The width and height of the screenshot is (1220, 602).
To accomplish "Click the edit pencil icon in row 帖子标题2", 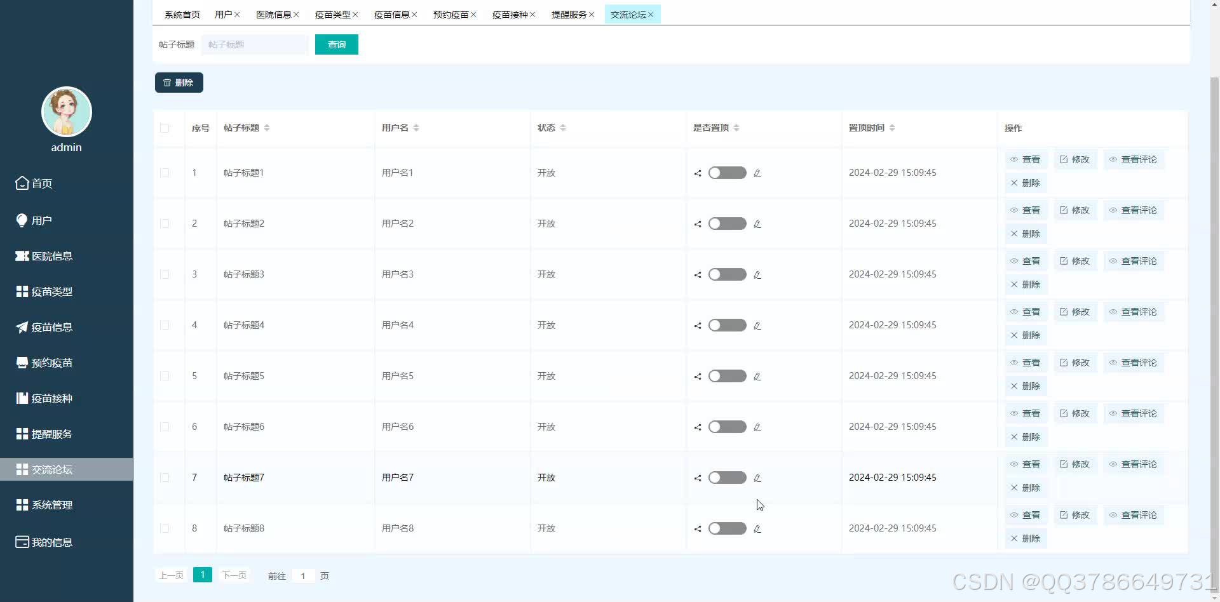I will coord(757,224).
